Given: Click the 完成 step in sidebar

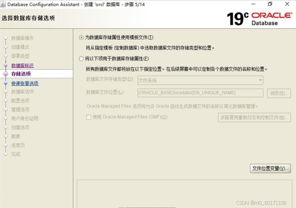Looking at the screenshot, I should (16, 154).
